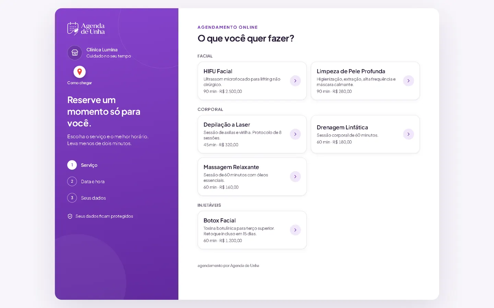
Task: Go to step 3 Seus dados
Action: [87, 198]
